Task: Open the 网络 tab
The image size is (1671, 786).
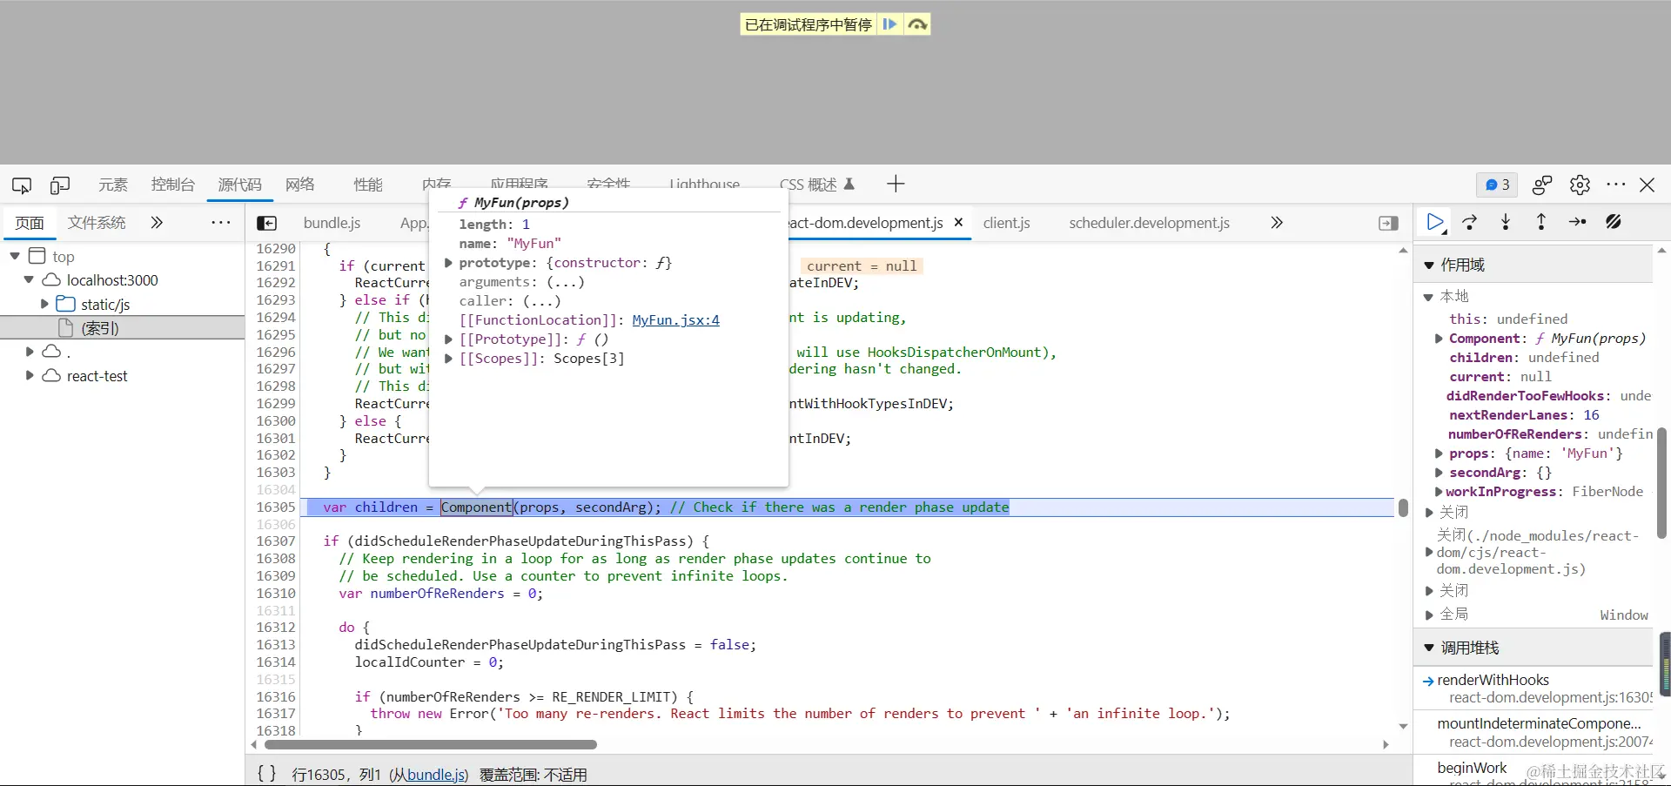Action: [x=300, y=185]
